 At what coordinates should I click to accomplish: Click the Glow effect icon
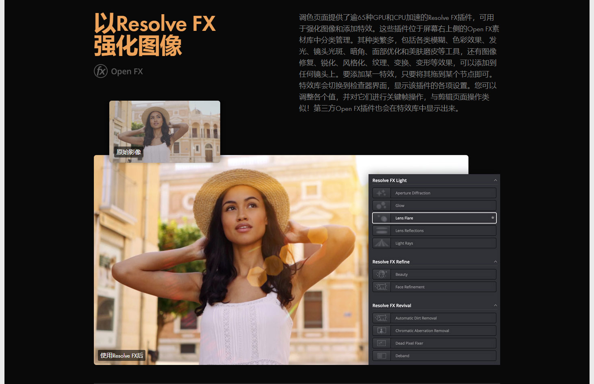pyautogui.click(x=382, y=205)
